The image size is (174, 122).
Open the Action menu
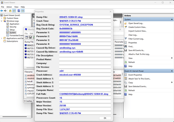(x=9, y=7)
